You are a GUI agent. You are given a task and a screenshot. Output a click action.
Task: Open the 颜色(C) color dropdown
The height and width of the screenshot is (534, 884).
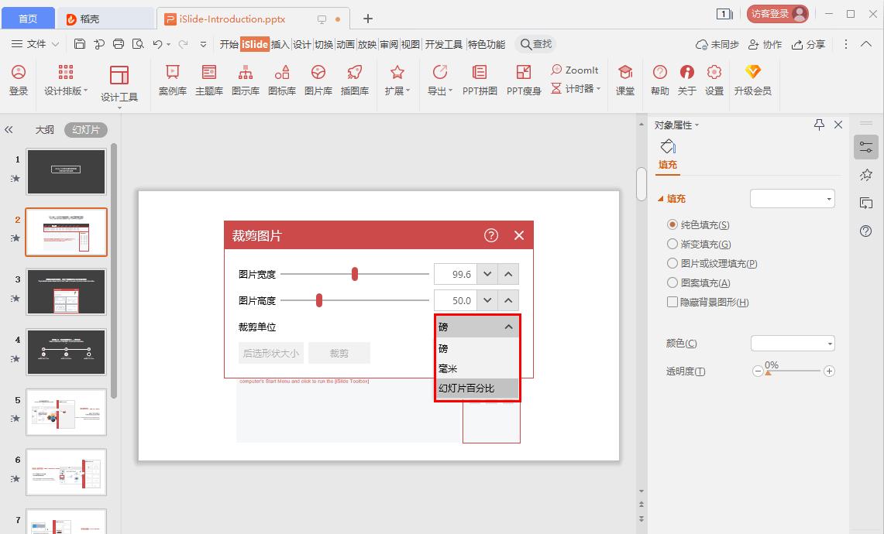(x=792, y=343)
